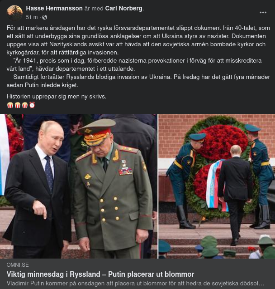Click the third popcorn emoji
The image size is (275, 289).
click(x=25, y=105)
